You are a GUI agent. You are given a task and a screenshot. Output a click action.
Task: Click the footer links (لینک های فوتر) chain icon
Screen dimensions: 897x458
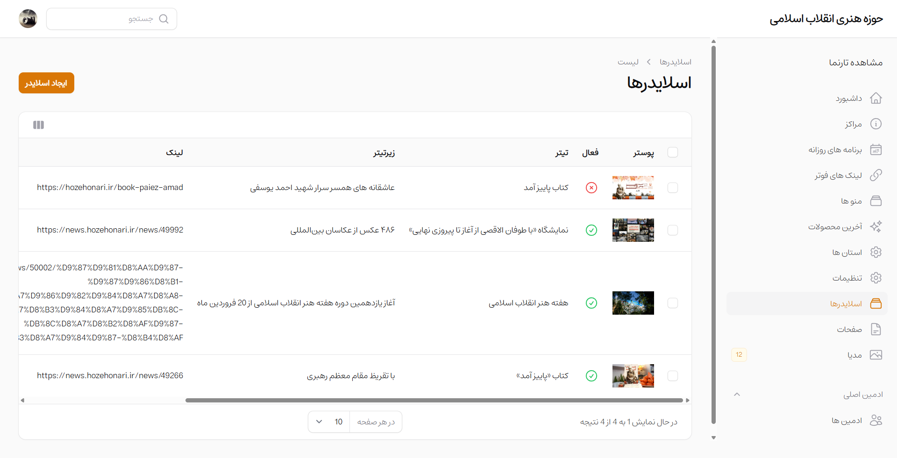(x=876, y=176)
